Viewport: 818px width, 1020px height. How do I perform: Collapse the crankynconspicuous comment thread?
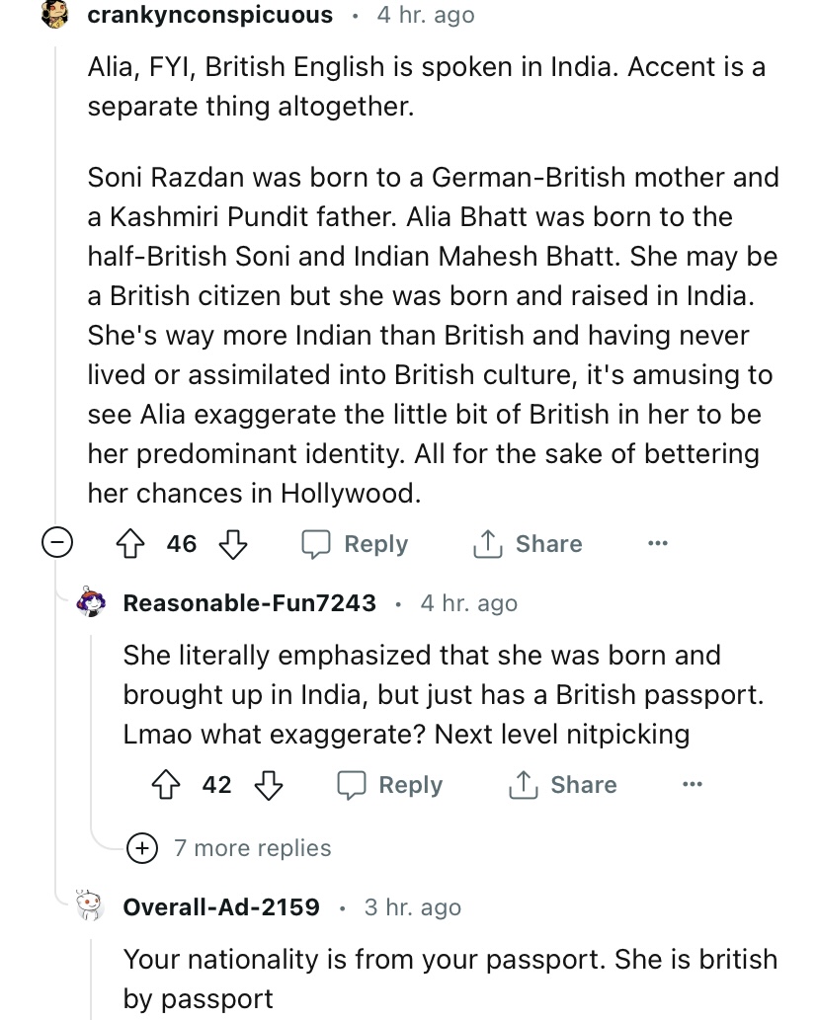point(54,544)
